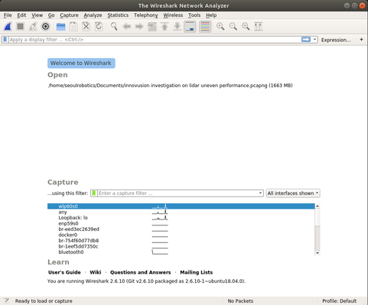Open the Wireless menu
Image resolution: width=368 pixels, height=305 pixels.
click(x=173, y=15)
